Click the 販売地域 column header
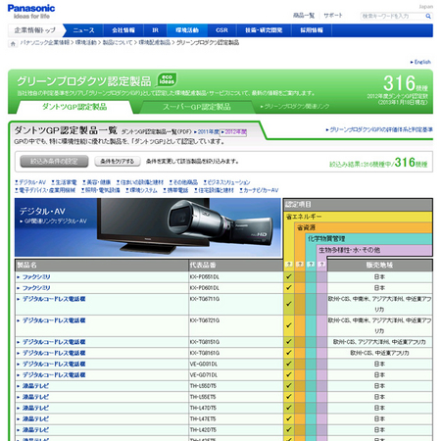Screen dimensions: 441x441 click(379, 266)
